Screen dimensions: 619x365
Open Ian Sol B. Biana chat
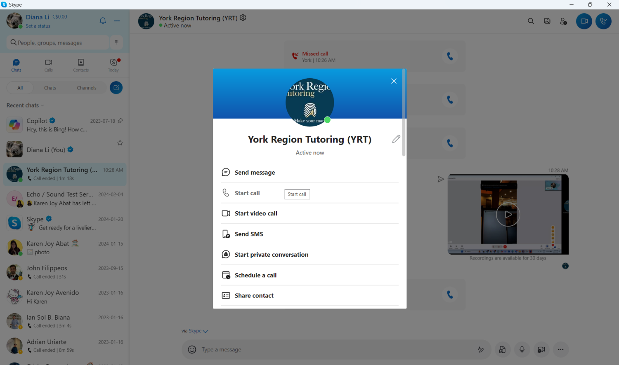tap(65, 321)
